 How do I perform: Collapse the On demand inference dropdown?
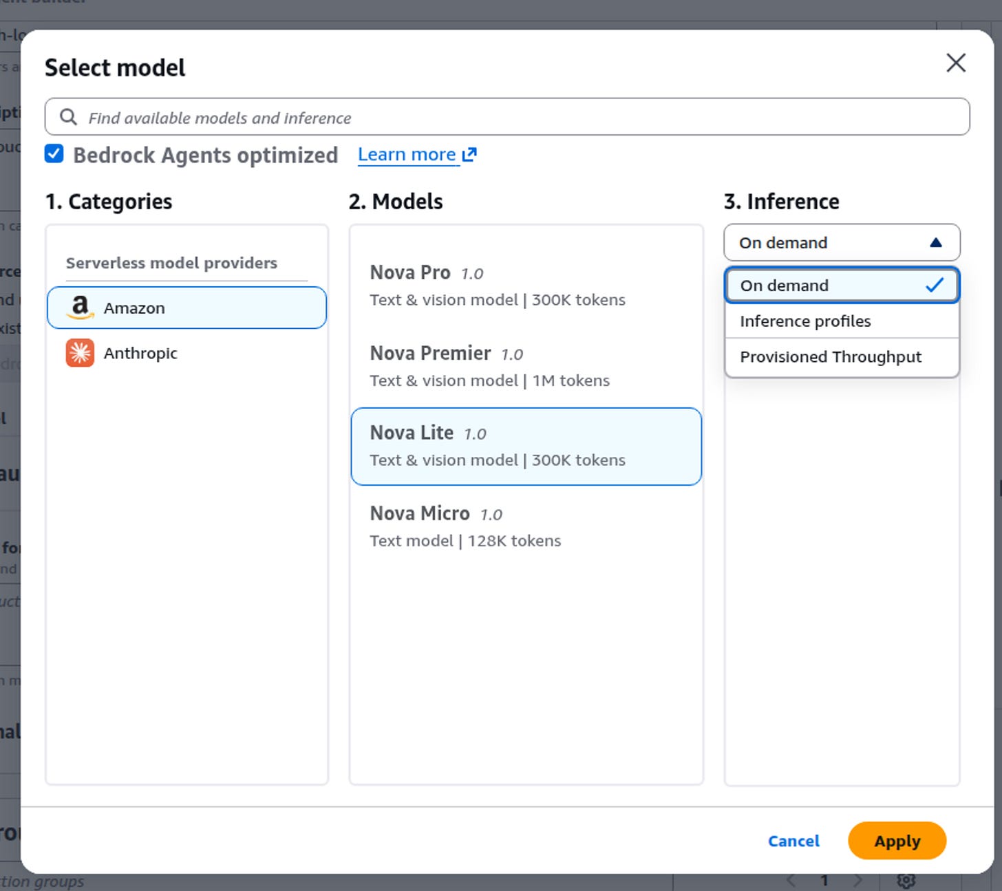[842, 242]
